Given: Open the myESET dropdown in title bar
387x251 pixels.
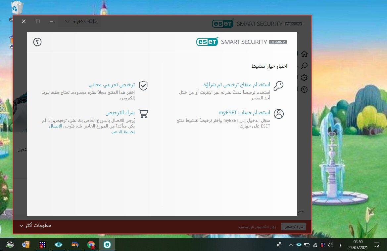Looking at the screenshot, I should [x=81, y=21].
